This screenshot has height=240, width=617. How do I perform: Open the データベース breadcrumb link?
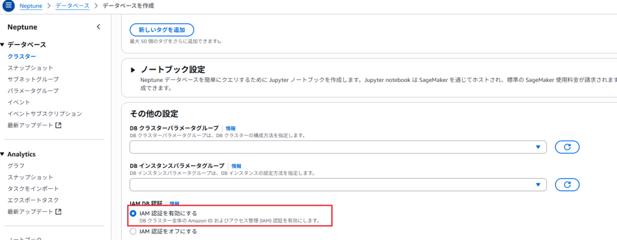[x=72, y=6]
